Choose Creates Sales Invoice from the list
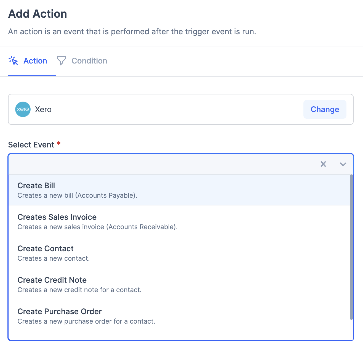Viewport: 363px width, 349px height. tap(57, 217)
